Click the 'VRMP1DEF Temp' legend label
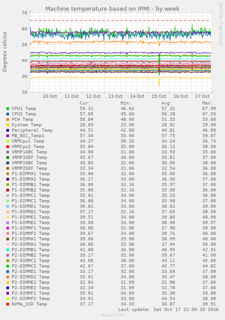225x320 pixels. pos(29,158)
